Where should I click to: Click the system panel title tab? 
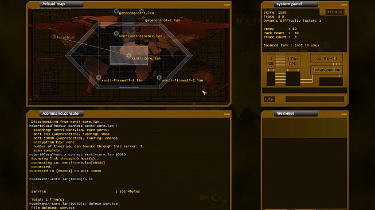(296, 4)
